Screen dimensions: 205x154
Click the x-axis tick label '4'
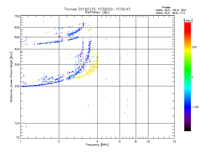(x=97, y=141)
